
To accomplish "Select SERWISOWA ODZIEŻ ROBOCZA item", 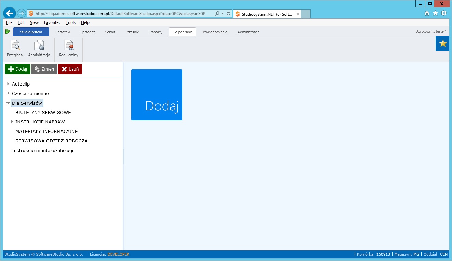I will click(x=52, y=141).
